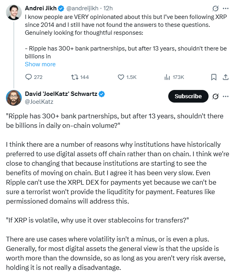
Task: Repost Andrei Jikh's tweet
Action: [x=80, y=77]
